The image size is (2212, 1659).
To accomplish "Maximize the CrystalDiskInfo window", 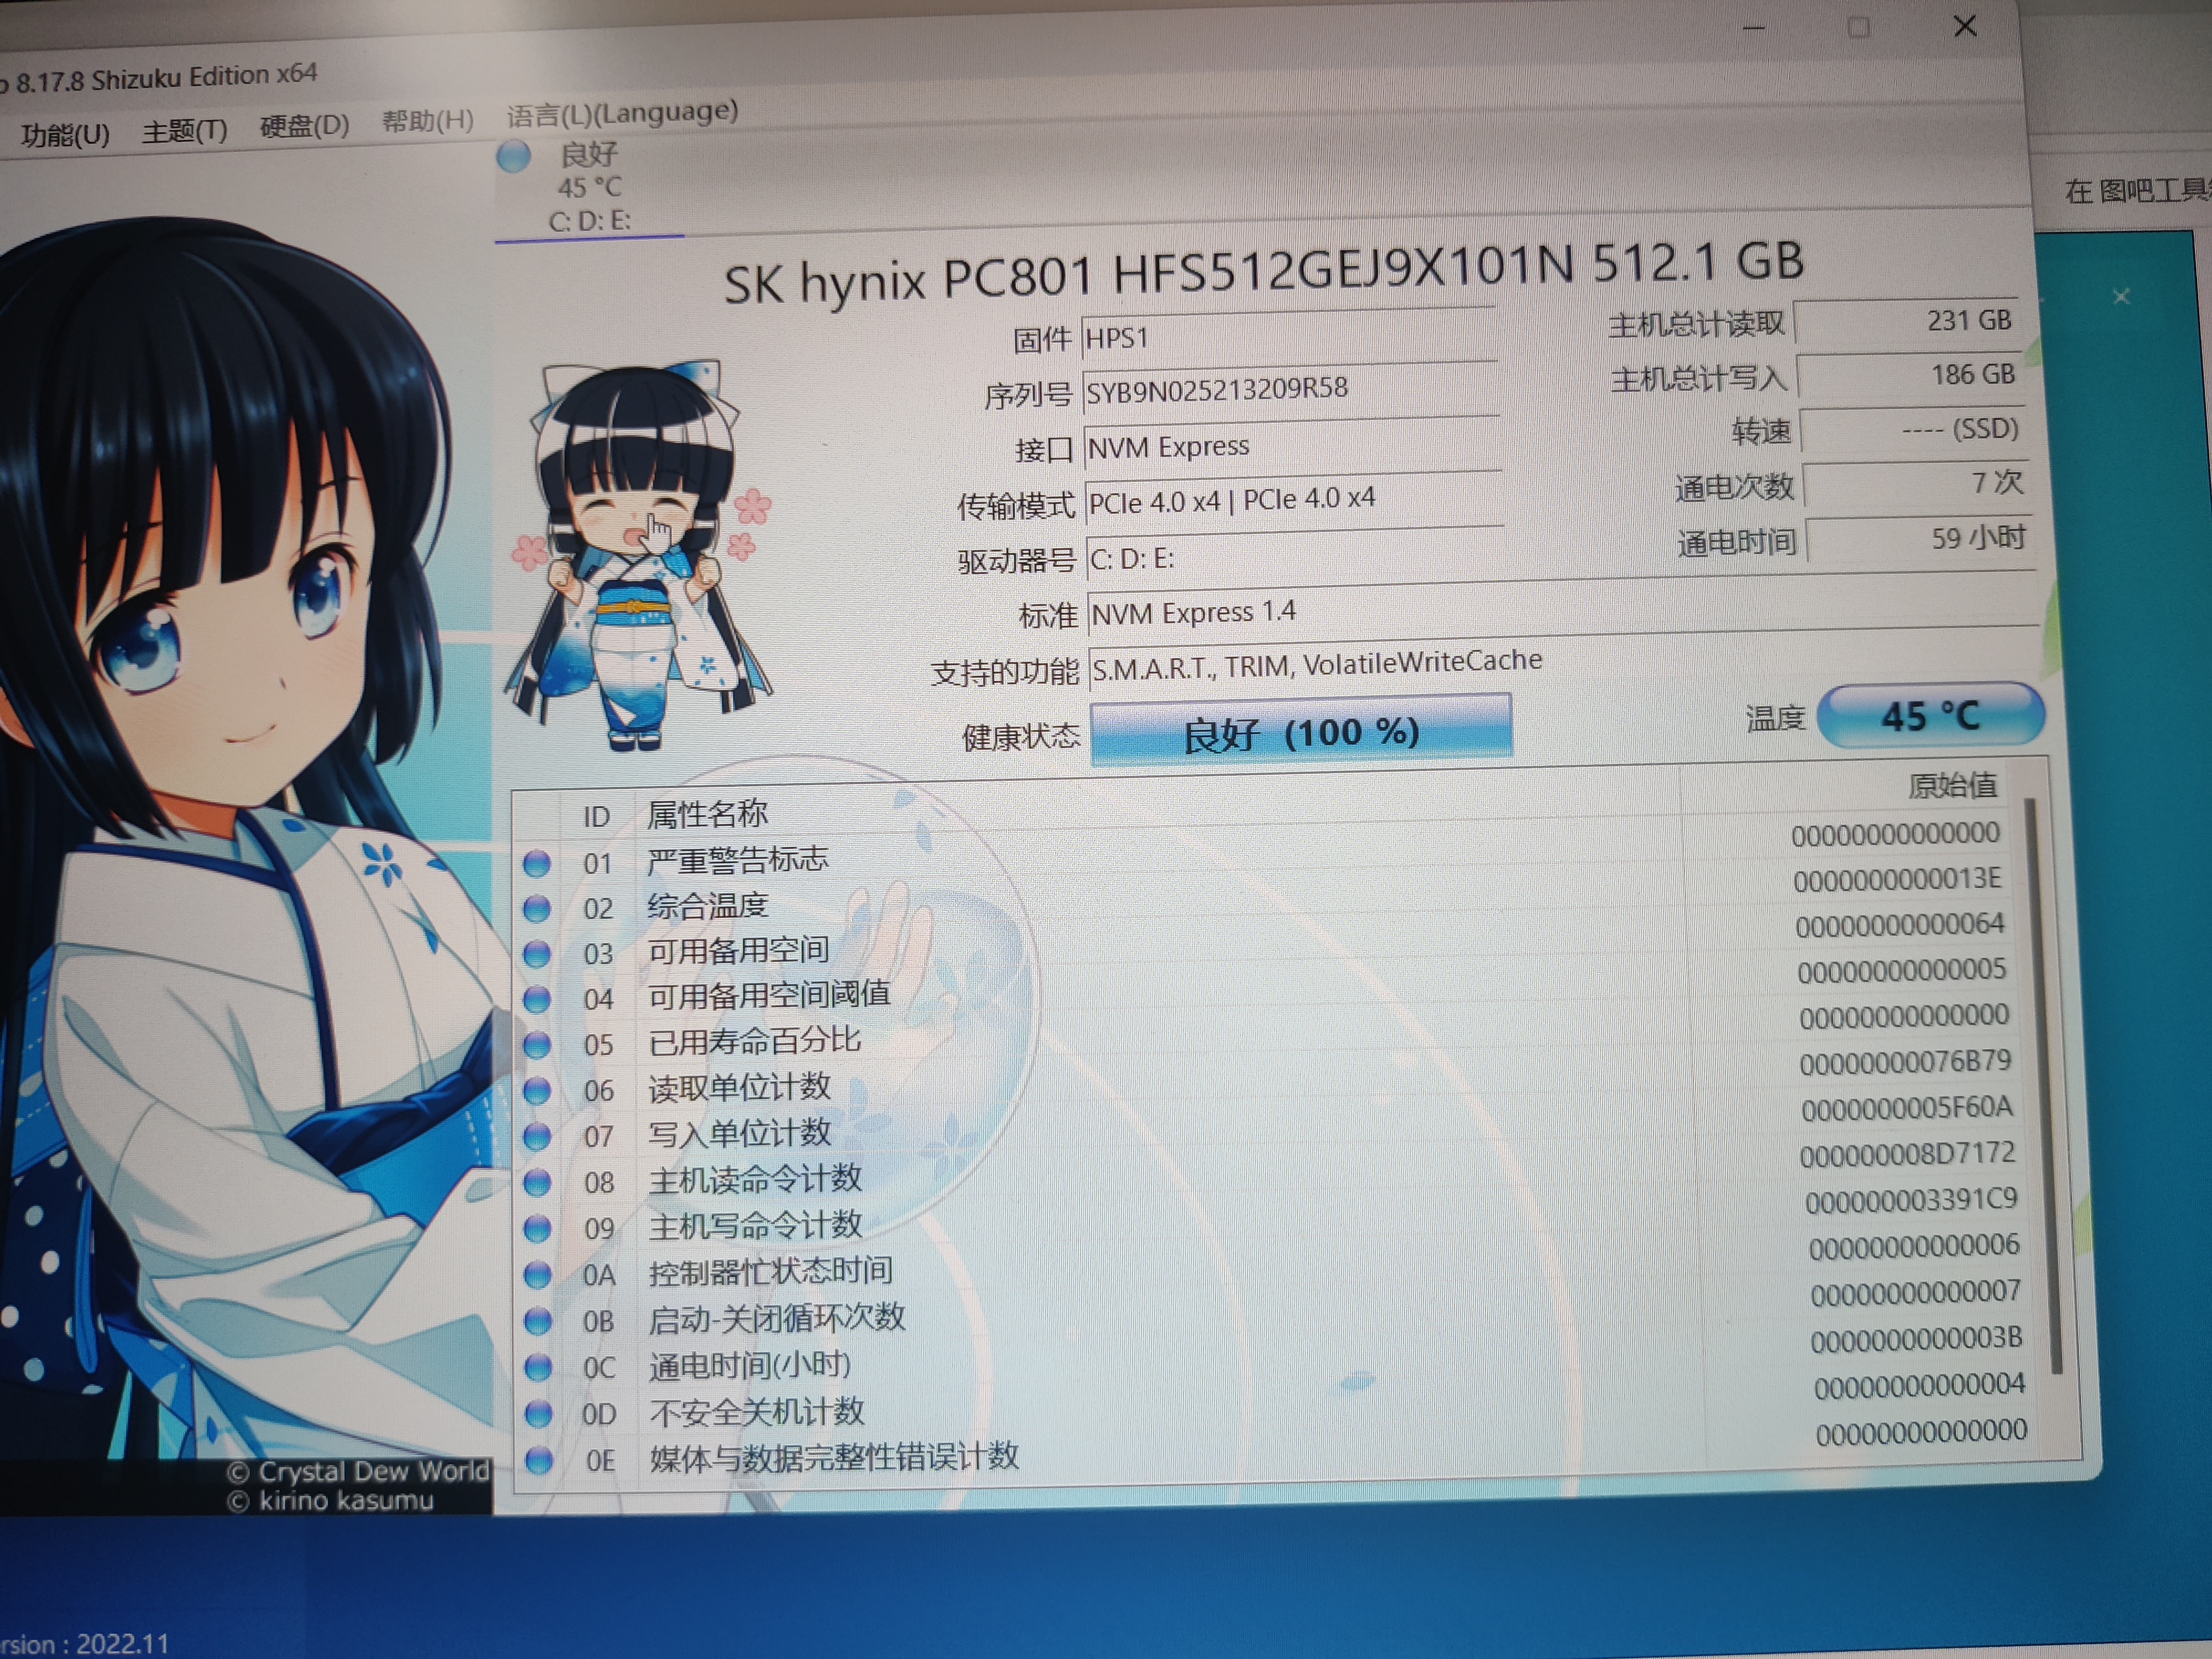I will pos(1858,28).
